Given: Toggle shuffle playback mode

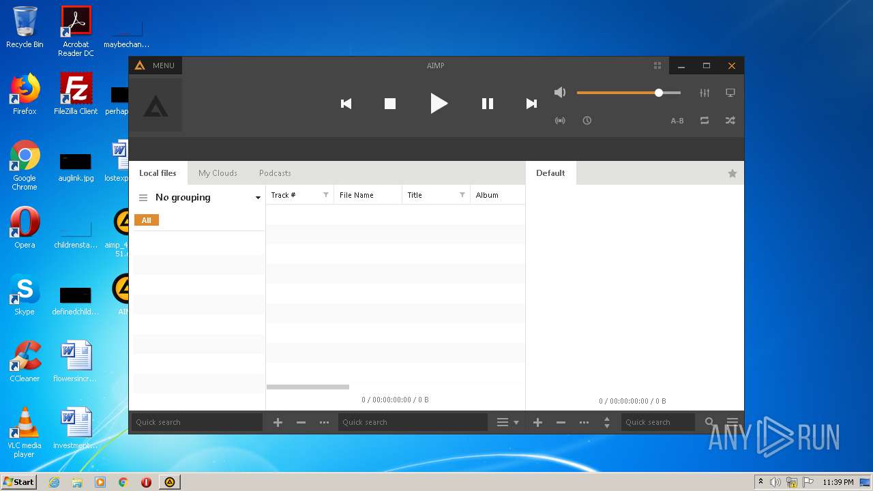Looking at the screenshot, I should pos(730,121).
